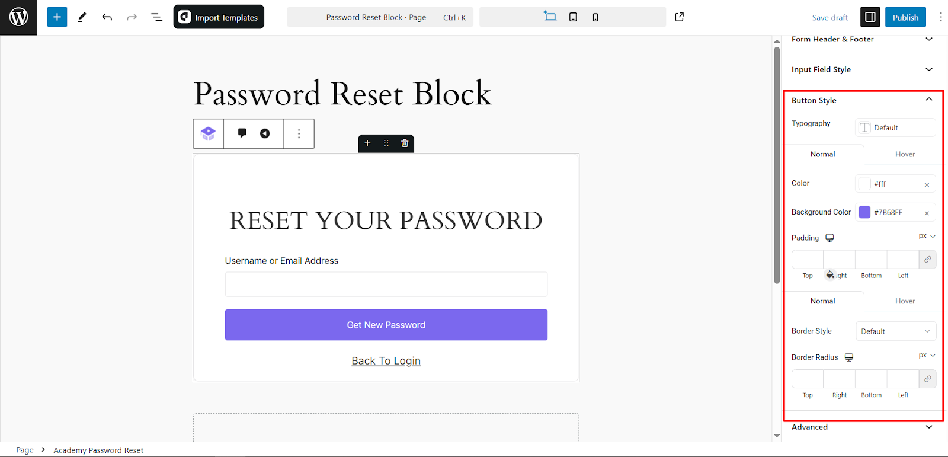Click the Border Radius responsive device icon
This screenshot has width=948, height=457.
click(x=848, y=357)
